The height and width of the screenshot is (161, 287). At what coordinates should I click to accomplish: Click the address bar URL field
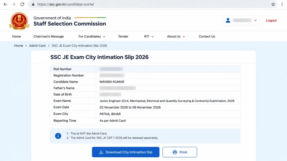(153, 4)
